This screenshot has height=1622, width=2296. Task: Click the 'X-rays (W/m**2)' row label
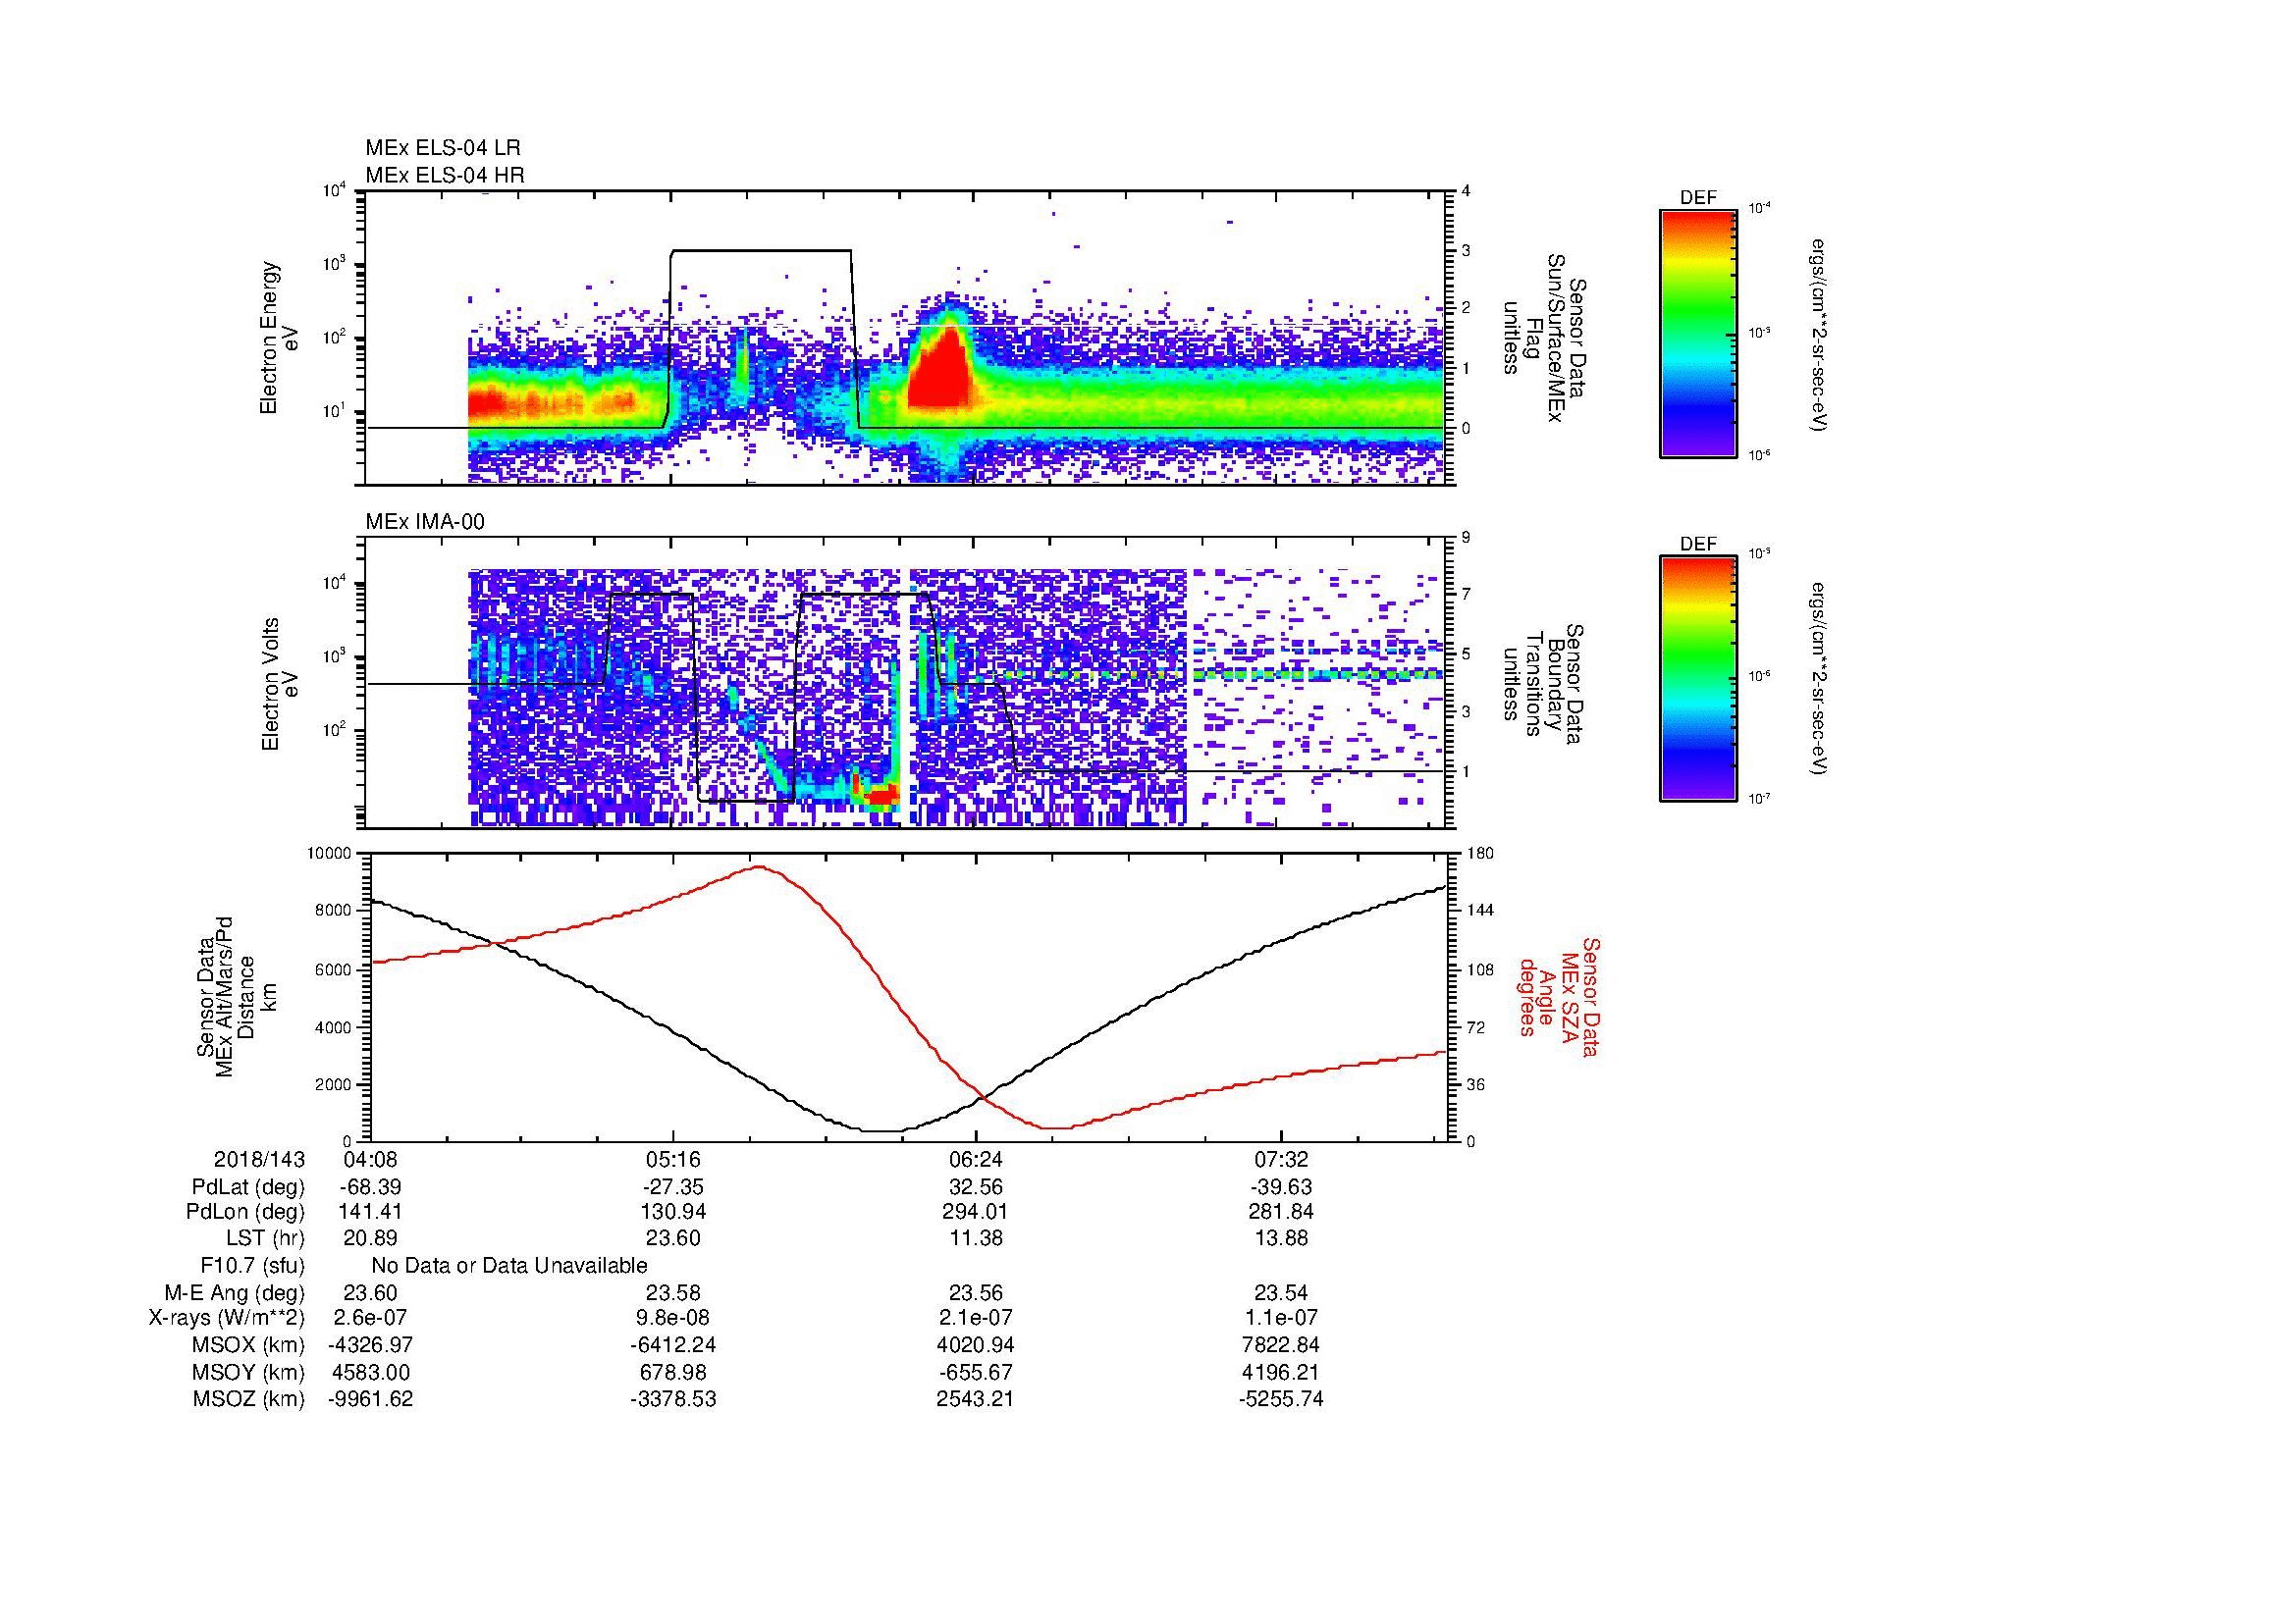click(x=227, y=1318)
